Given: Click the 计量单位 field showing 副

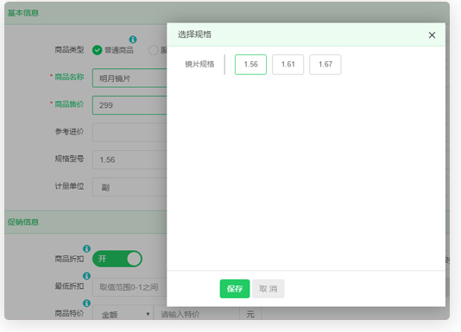Looking at the screenshot, I should [129, 187].
